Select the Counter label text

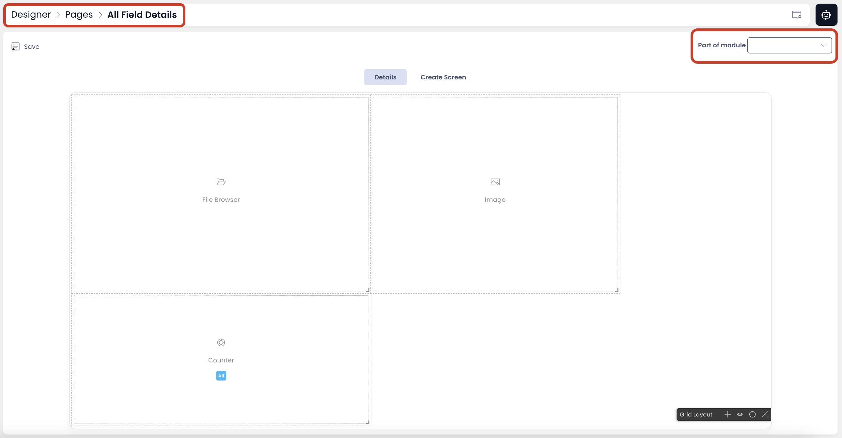(221, 360)
